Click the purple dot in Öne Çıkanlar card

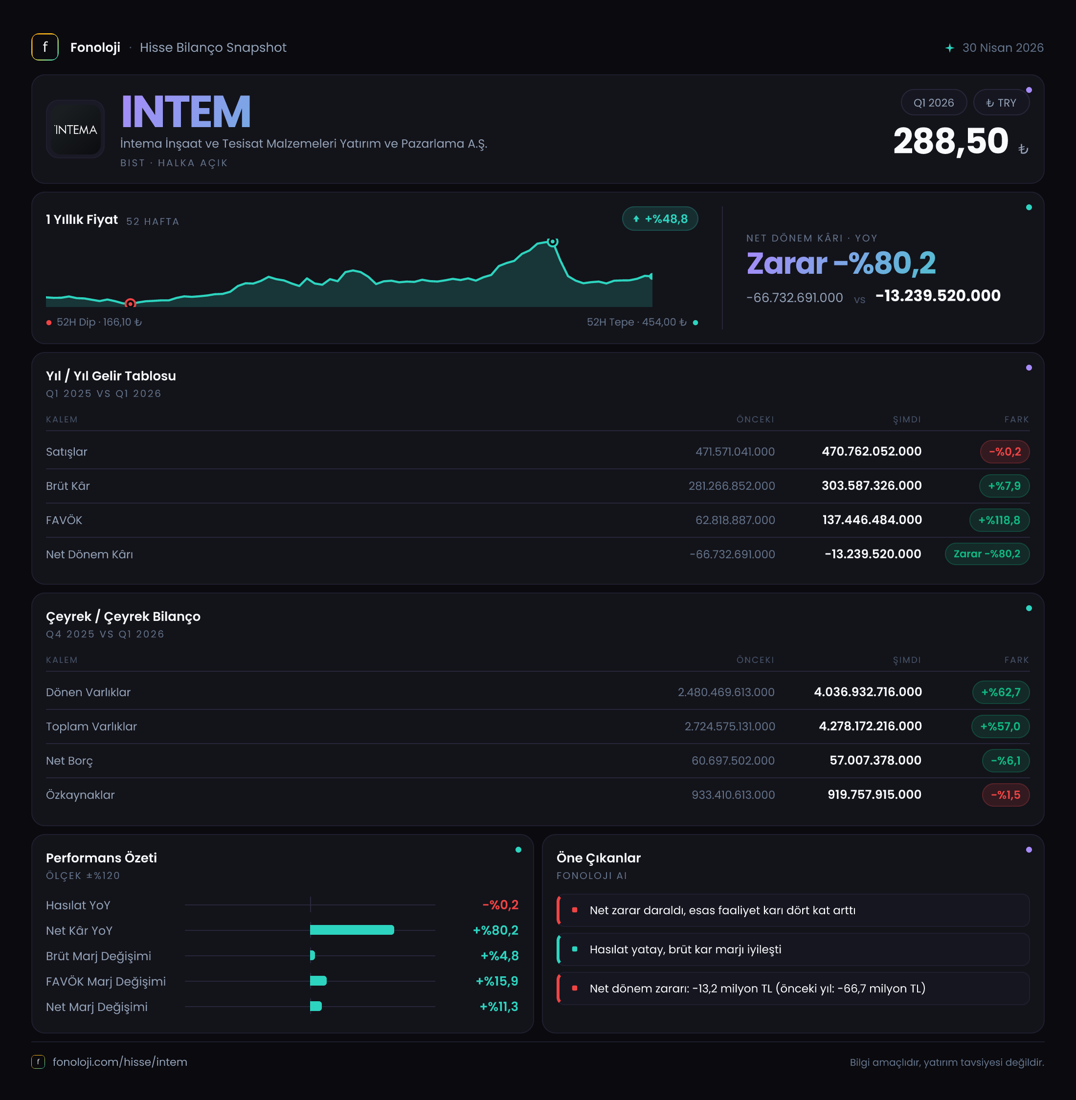pyautogui.click(x=1029, y=850)
